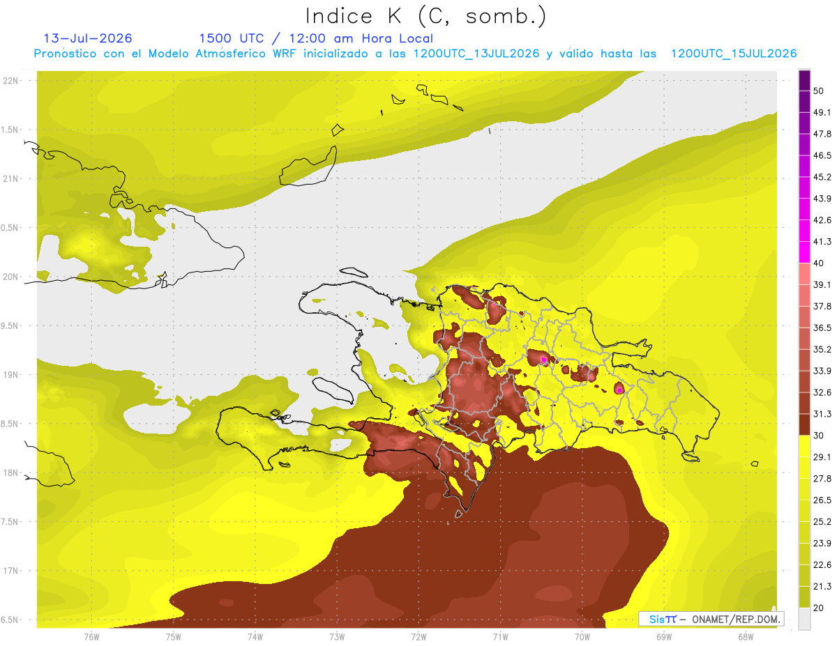Click '1200UTC_15JUL2026' valid-until time text
The image size is (837, 646).
pos(734,54)
